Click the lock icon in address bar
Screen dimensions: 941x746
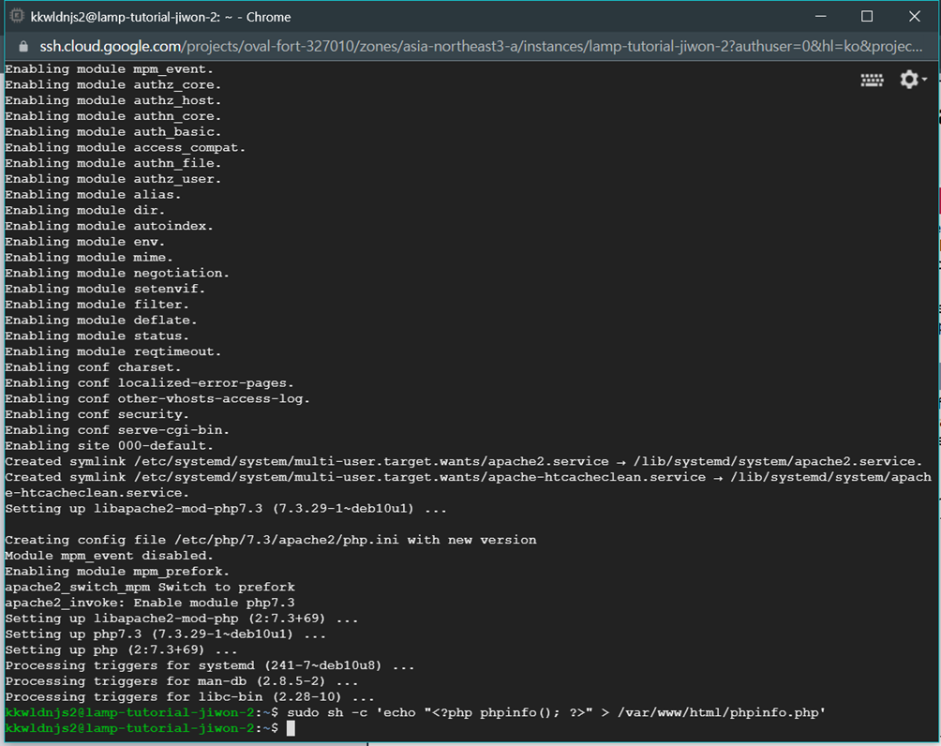23,46
